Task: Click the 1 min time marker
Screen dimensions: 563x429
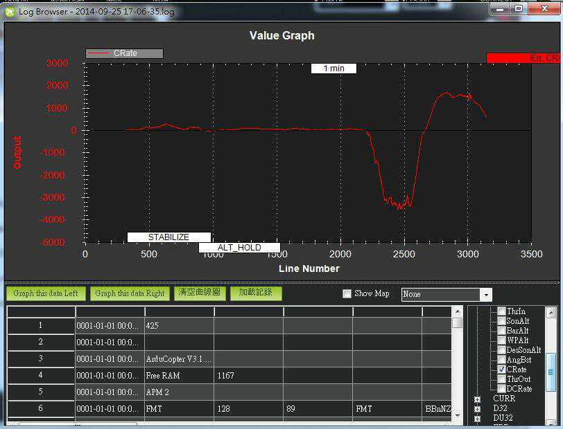Action: point(334,69)
